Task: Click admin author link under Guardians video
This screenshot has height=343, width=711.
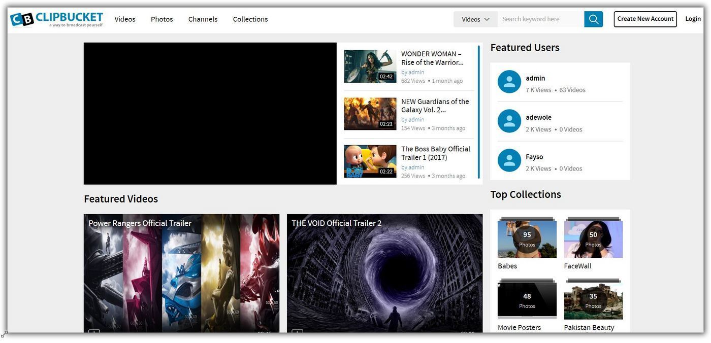Action: [x=416, y=120]
